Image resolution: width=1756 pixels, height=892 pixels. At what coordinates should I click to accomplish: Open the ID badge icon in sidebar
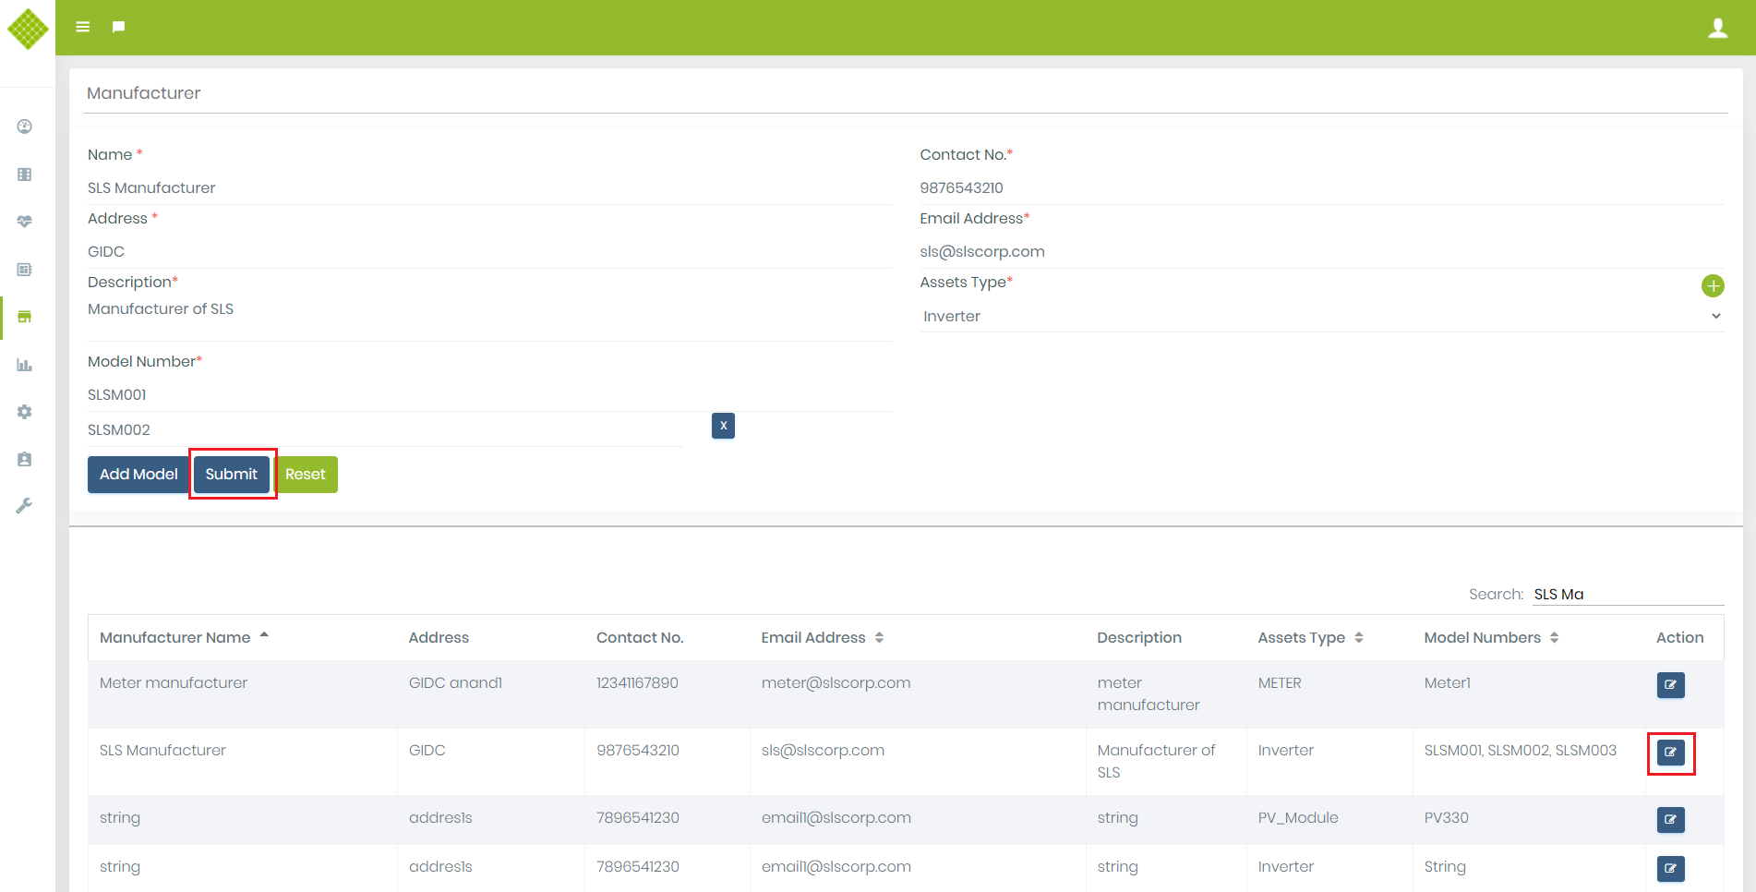(x=24, y=459)
